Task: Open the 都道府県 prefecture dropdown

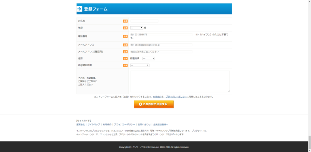Action: (x=149, y=58)
